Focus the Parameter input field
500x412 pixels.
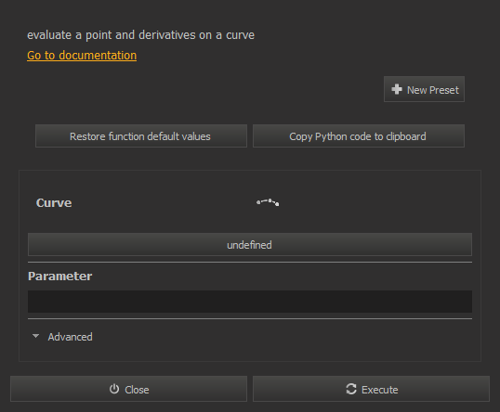(250, 302)
